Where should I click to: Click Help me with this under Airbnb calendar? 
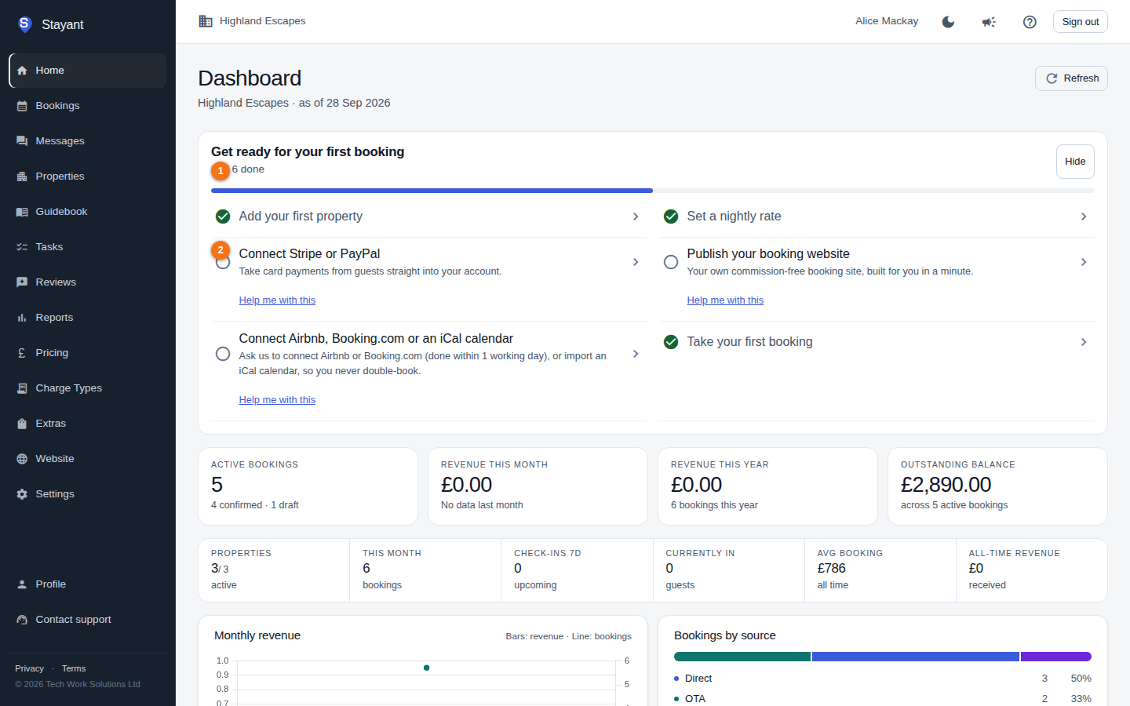277,400
